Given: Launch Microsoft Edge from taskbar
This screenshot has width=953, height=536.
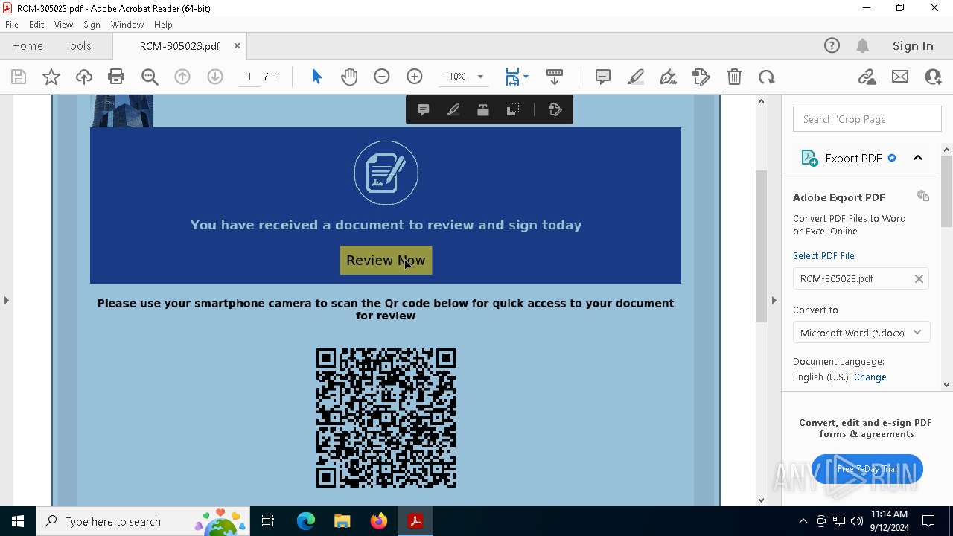Looking at the screenshot, I should pos(306,521).
